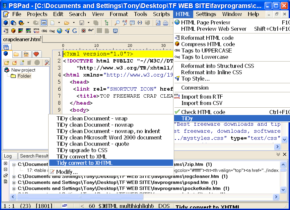Click the green tree structure icon
This screenshot has height=210, width=290.
106,23
